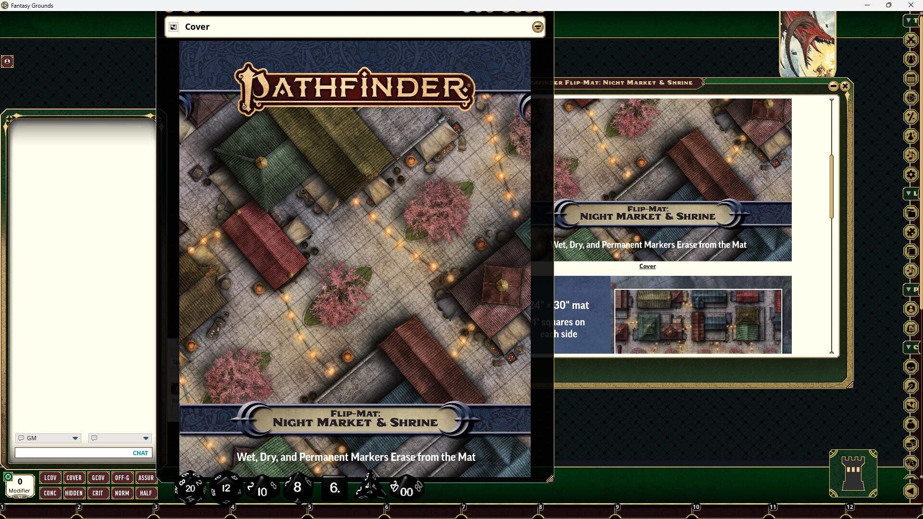Viewport: 923px width, 519px height.
Task: Toggle the LCOV modifier button
Action: point(50,478)
